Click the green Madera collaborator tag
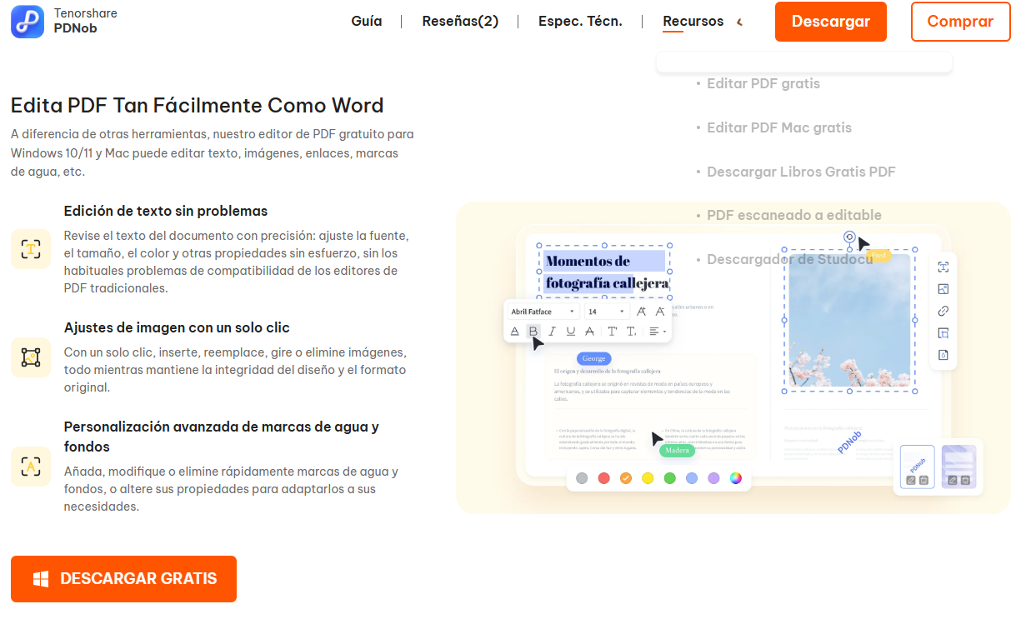The image size is (1021, 629). [677, 451]
